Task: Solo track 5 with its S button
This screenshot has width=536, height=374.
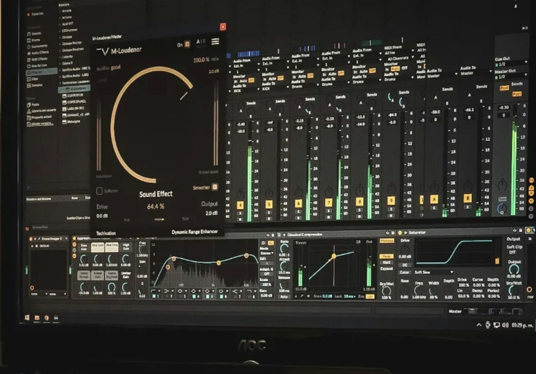Action: coord(269,213)
